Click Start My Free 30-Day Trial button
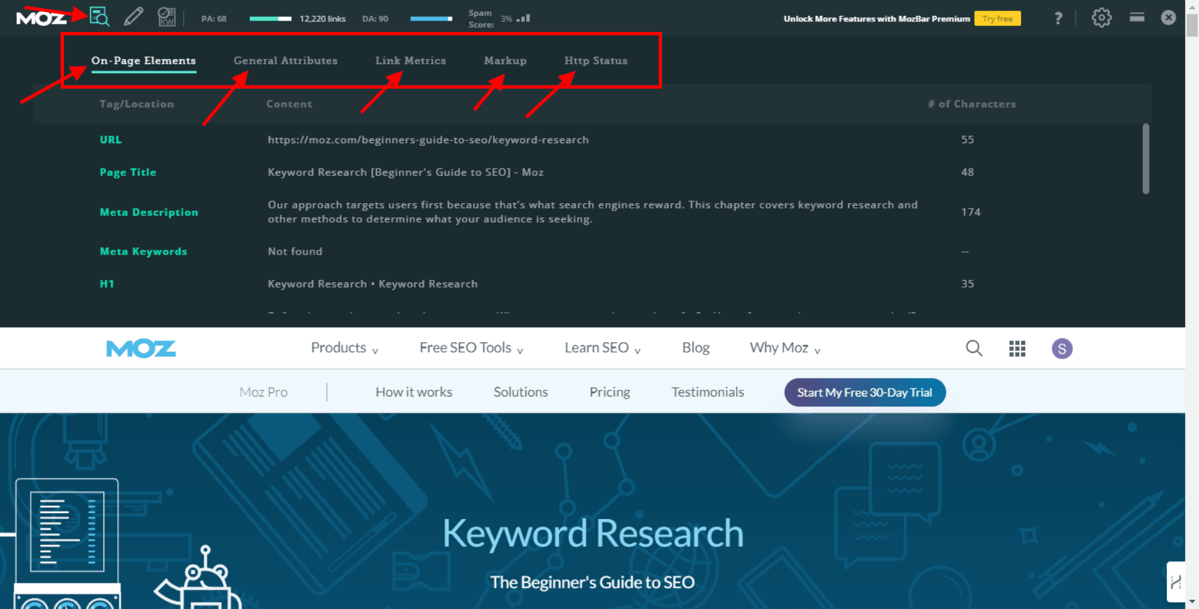This screenshot has width=1199, height=609. coord(865,392)
